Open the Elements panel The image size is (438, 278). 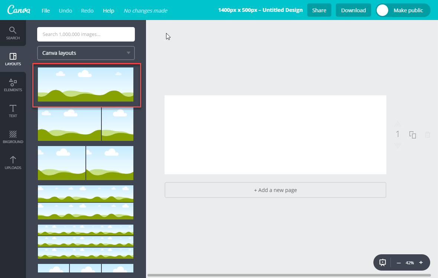(13, 85)
